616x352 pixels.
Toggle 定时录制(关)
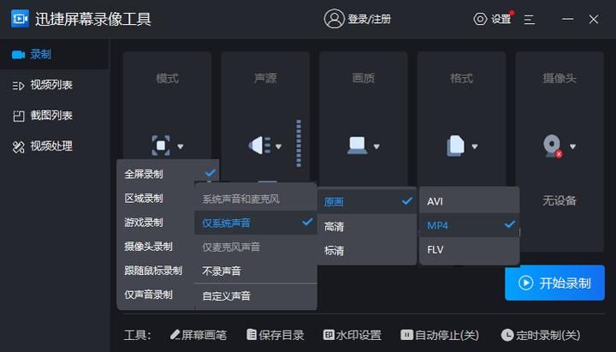pyautogui.click(x=541, y=335)
